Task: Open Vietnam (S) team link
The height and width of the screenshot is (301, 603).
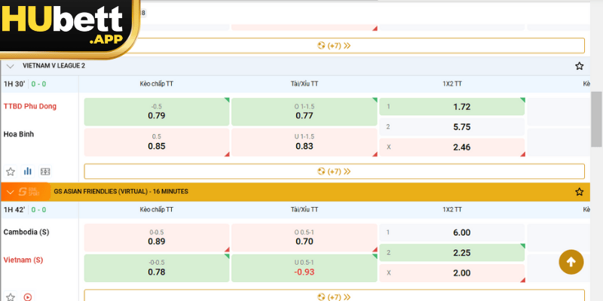Action: [23, 260]
